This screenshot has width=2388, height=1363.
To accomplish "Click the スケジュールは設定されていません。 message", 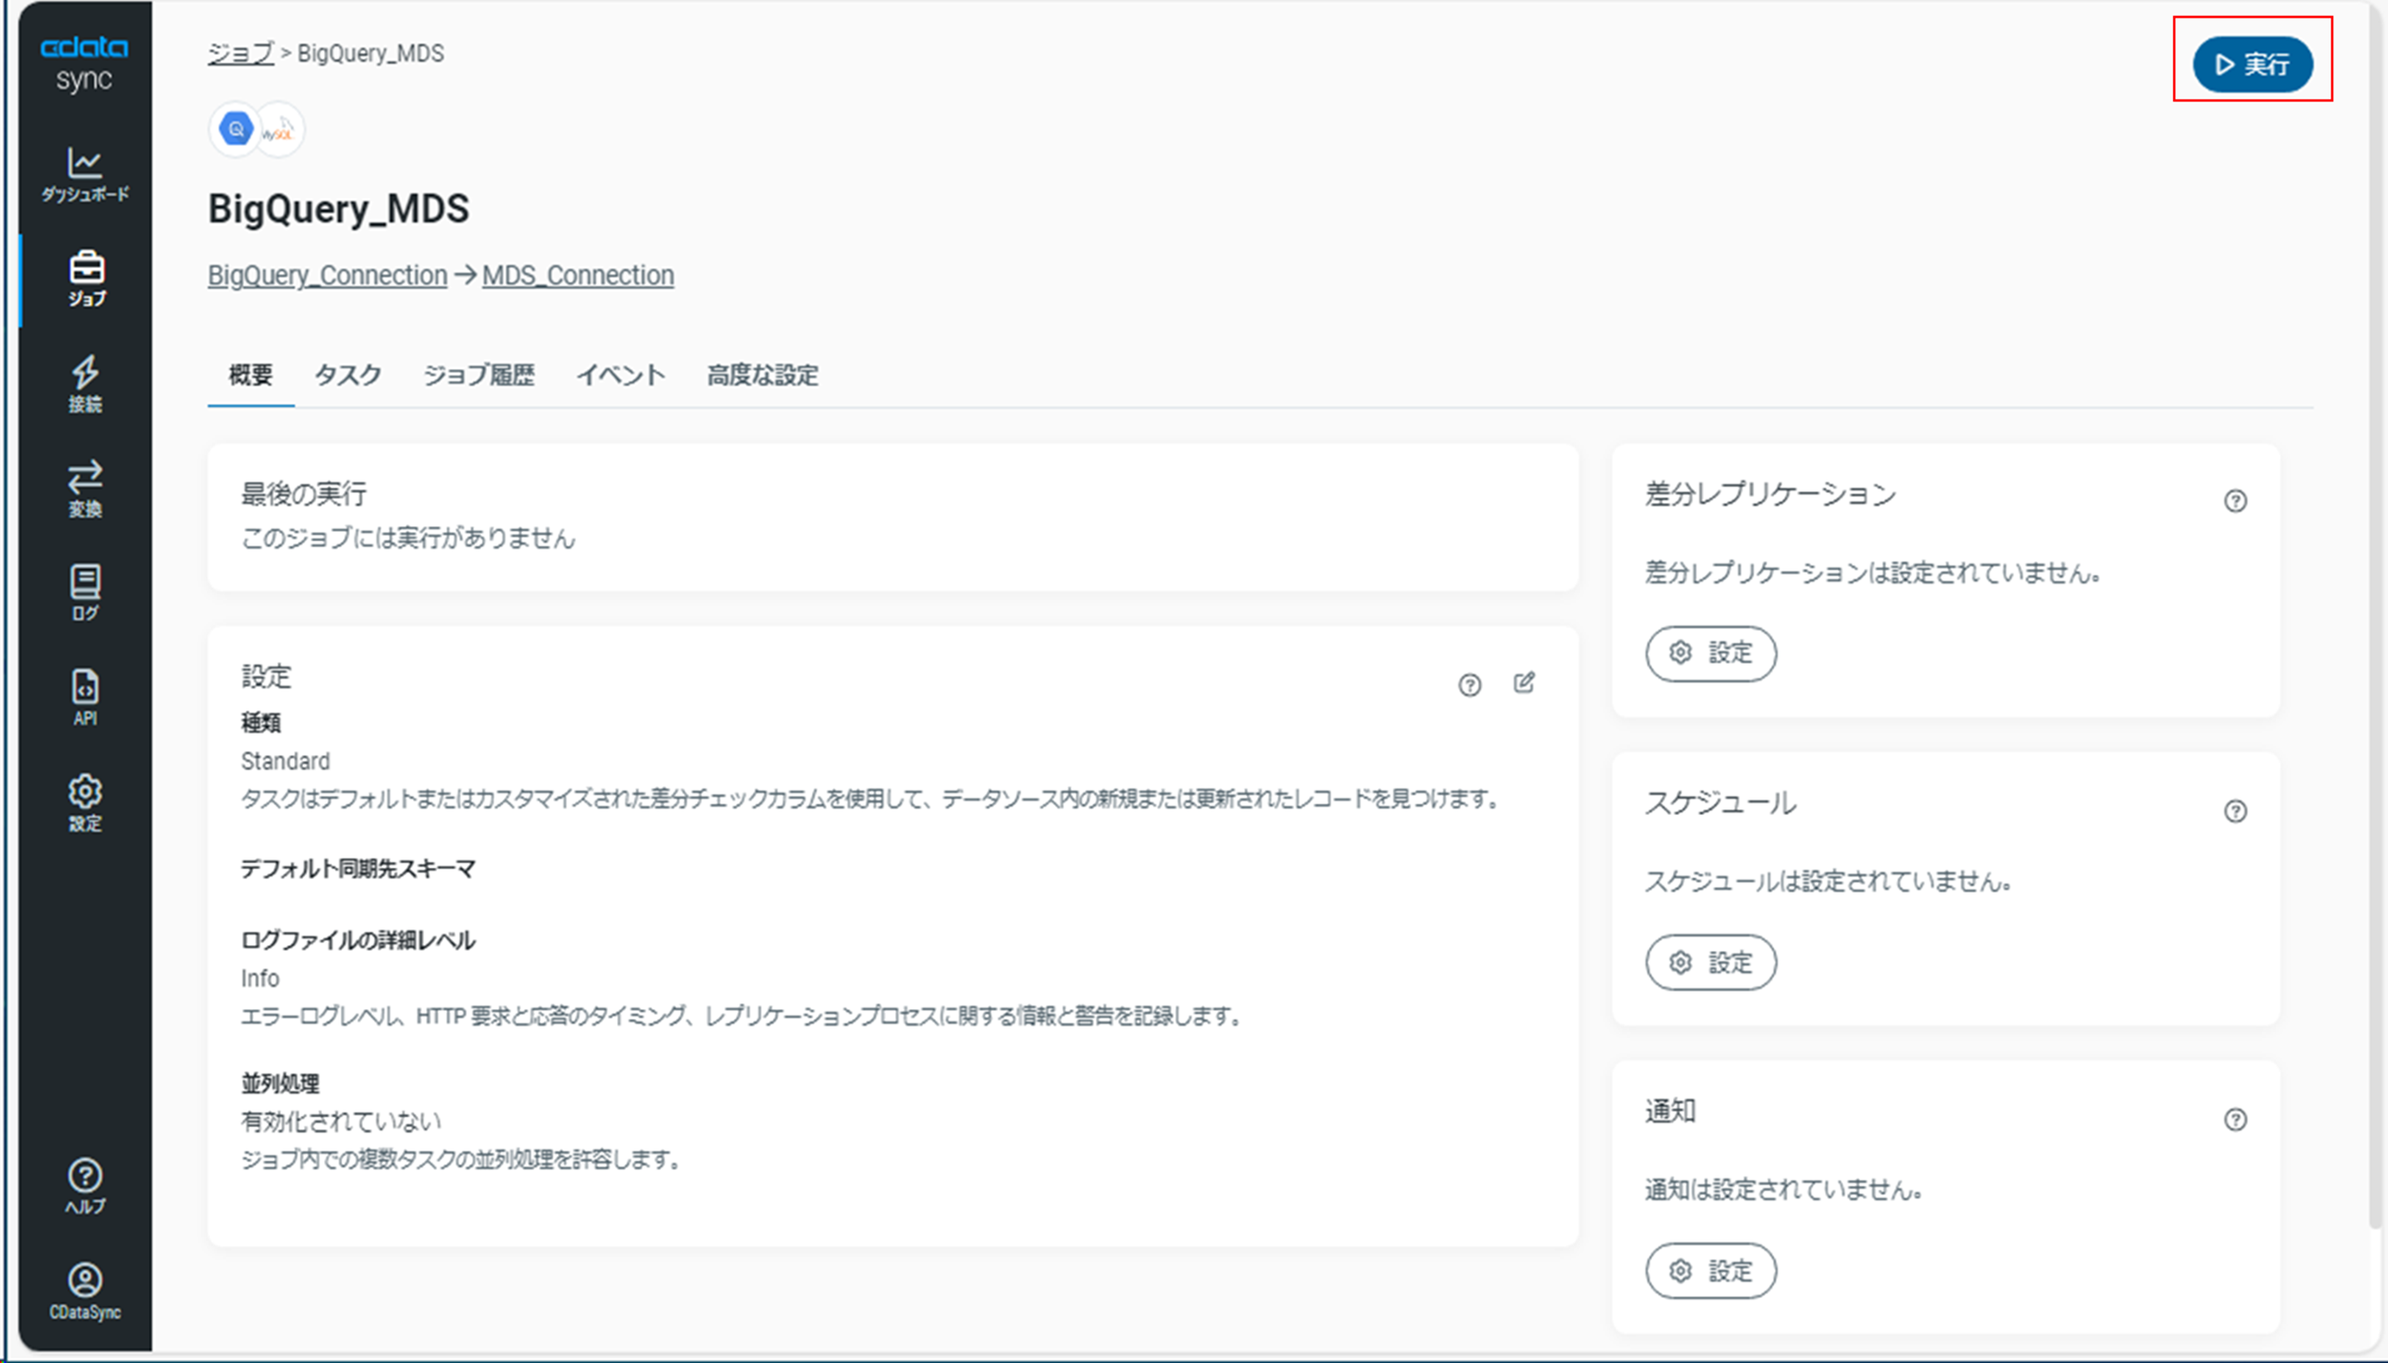I will click(x=1829, y=882).
